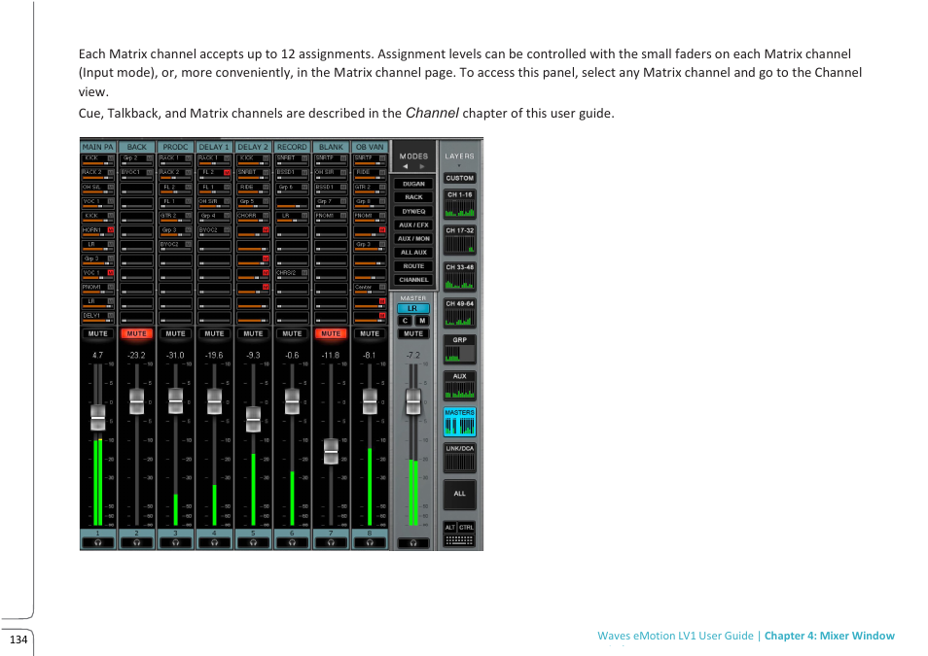This screenshot has height=656, width=928.
Task: Unmute the BLANK matrix channel
Action: click(x=331, y=333)
